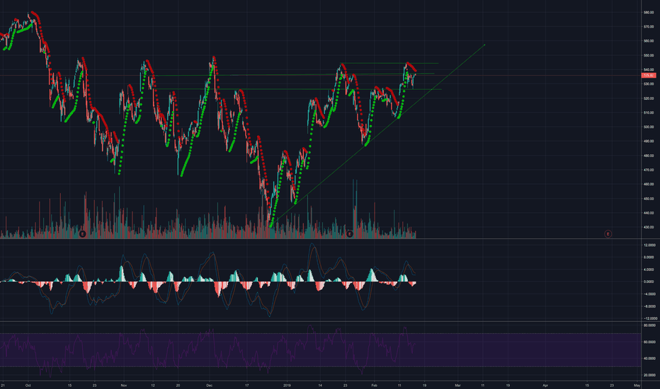
Task: Click the 40.0000 RSI scale label
Action: coord(649,359)
